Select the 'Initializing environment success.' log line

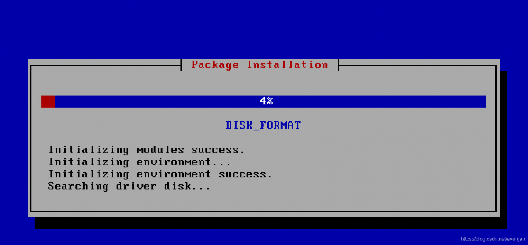[160, 174]
